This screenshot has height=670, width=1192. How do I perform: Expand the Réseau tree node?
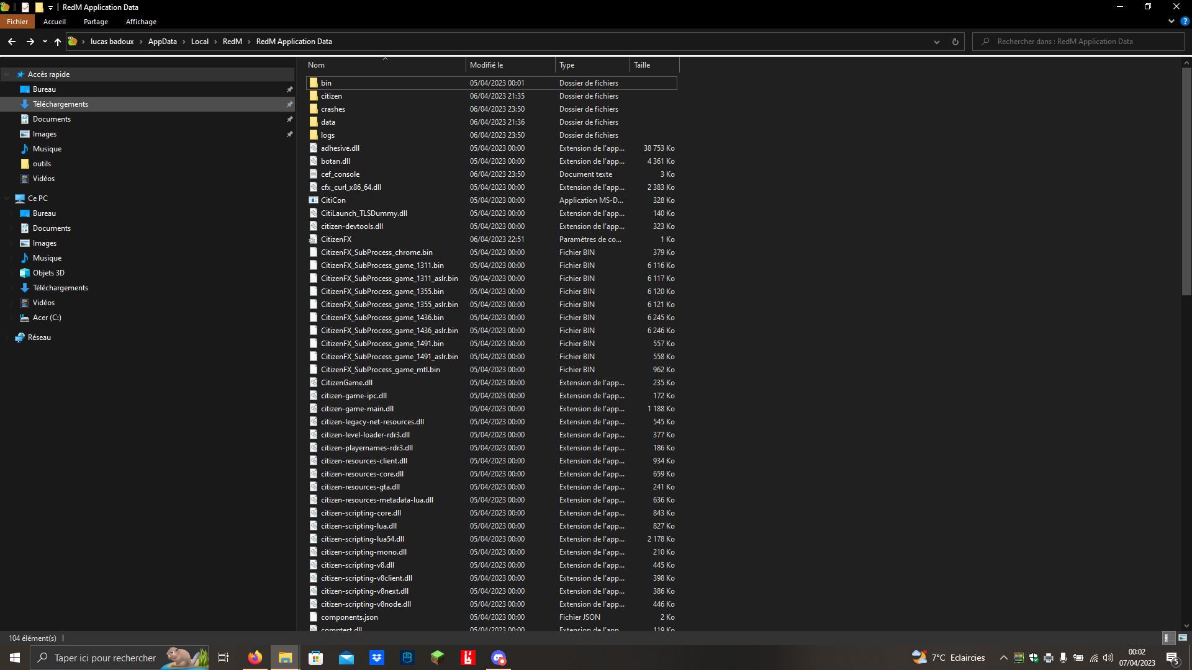tap(7, 337)
